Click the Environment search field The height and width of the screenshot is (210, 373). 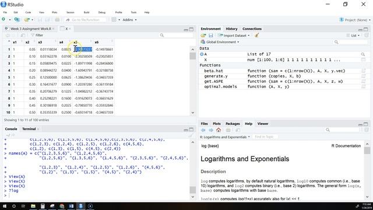point(351,42)
